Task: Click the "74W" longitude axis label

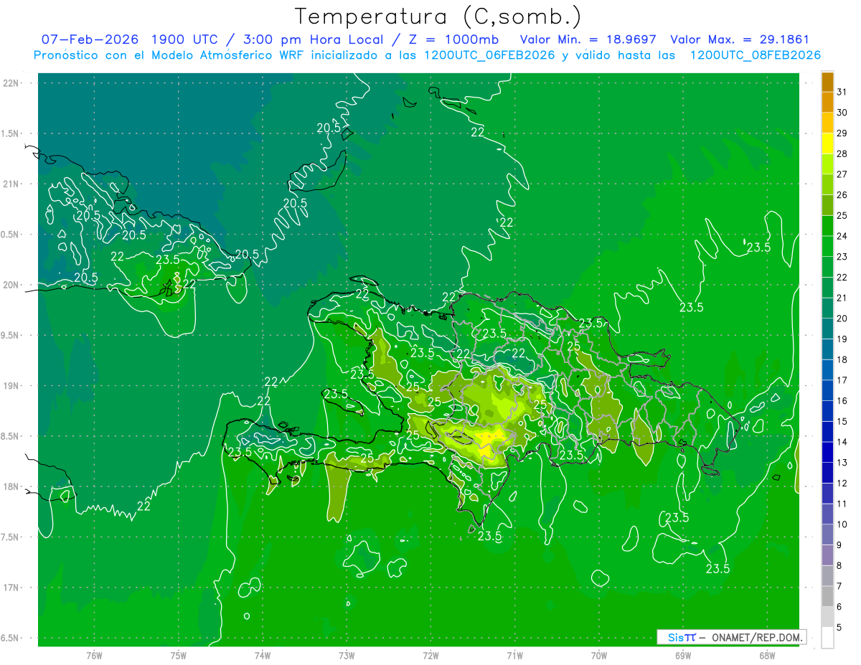Action: click(x=263, y=656)
